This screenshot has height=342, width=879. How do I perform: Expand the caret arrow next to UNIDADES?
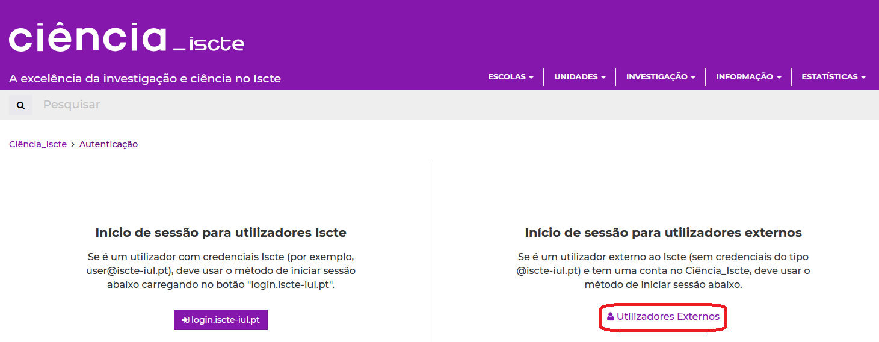tap(603, 78)
